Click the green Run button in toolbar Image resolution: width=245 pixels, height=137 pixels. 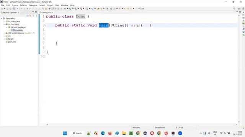tap(70, 9)
